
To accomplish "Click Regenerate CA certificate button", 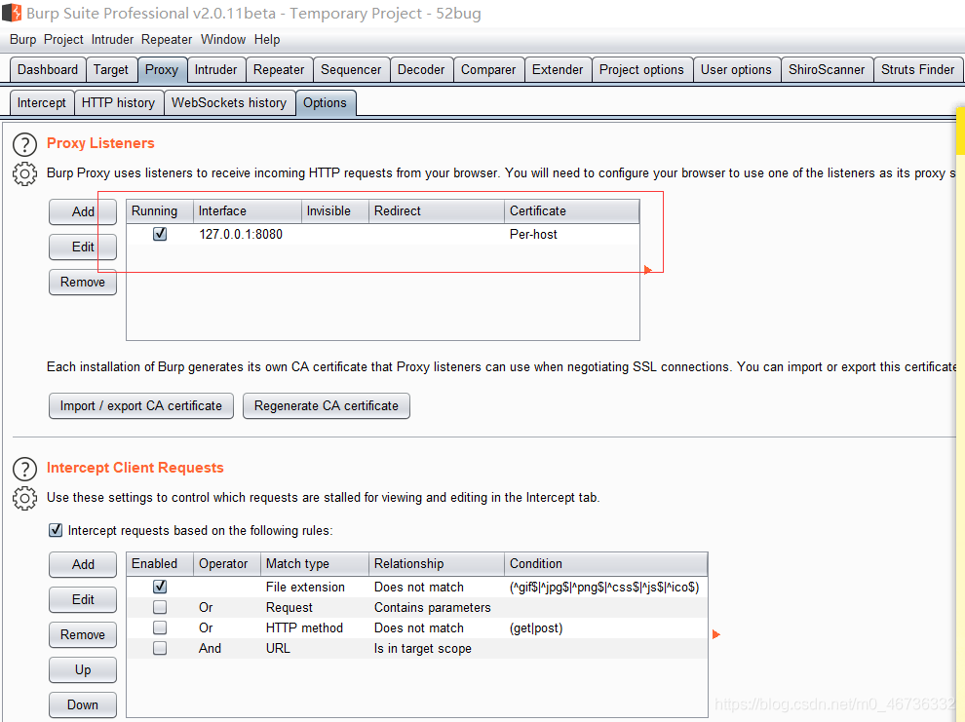I will coord(327,406).
